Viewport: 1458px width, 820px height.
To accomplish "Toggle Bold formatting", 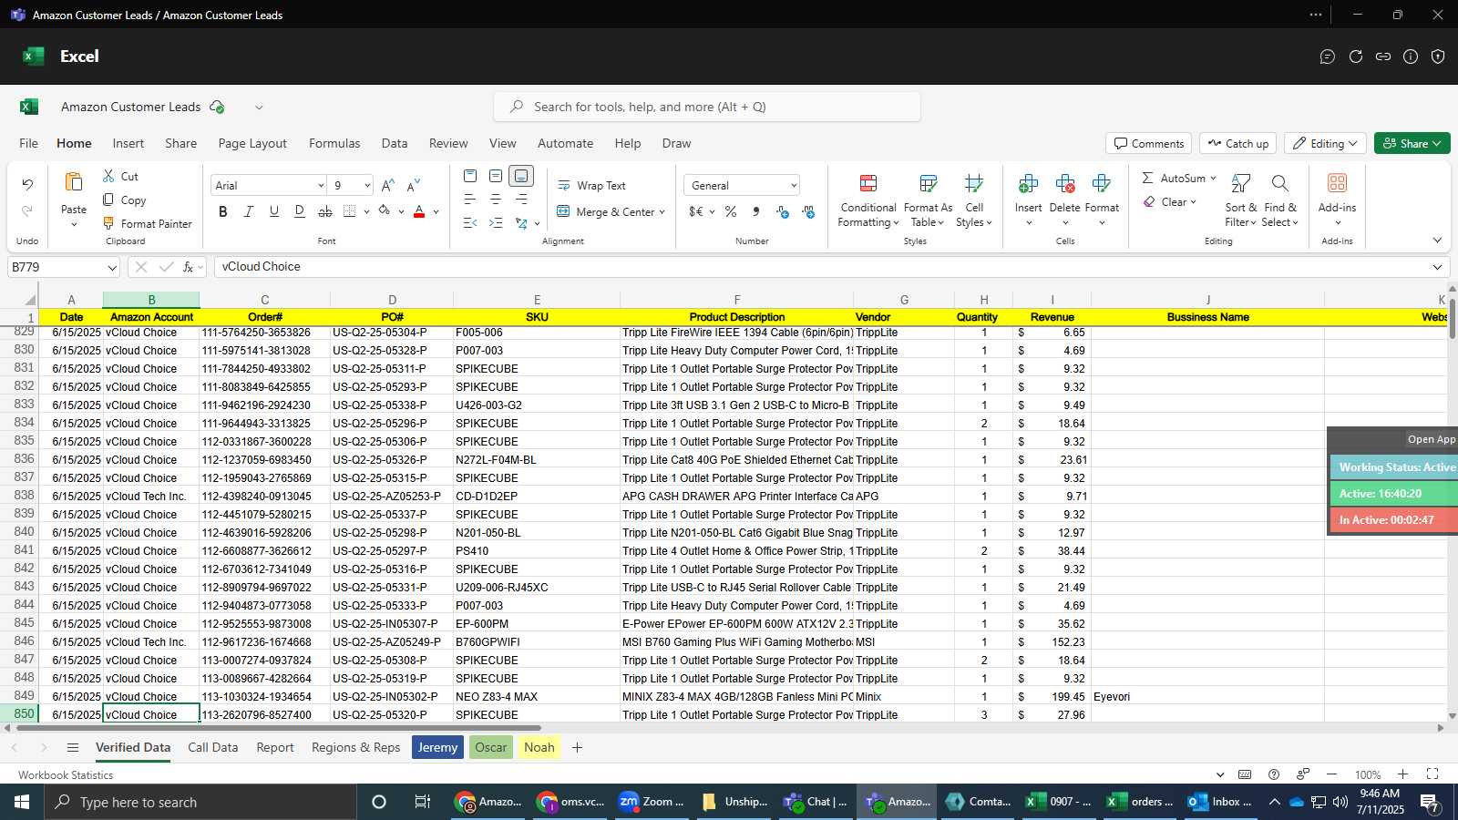I will click(x=223, y=211).
